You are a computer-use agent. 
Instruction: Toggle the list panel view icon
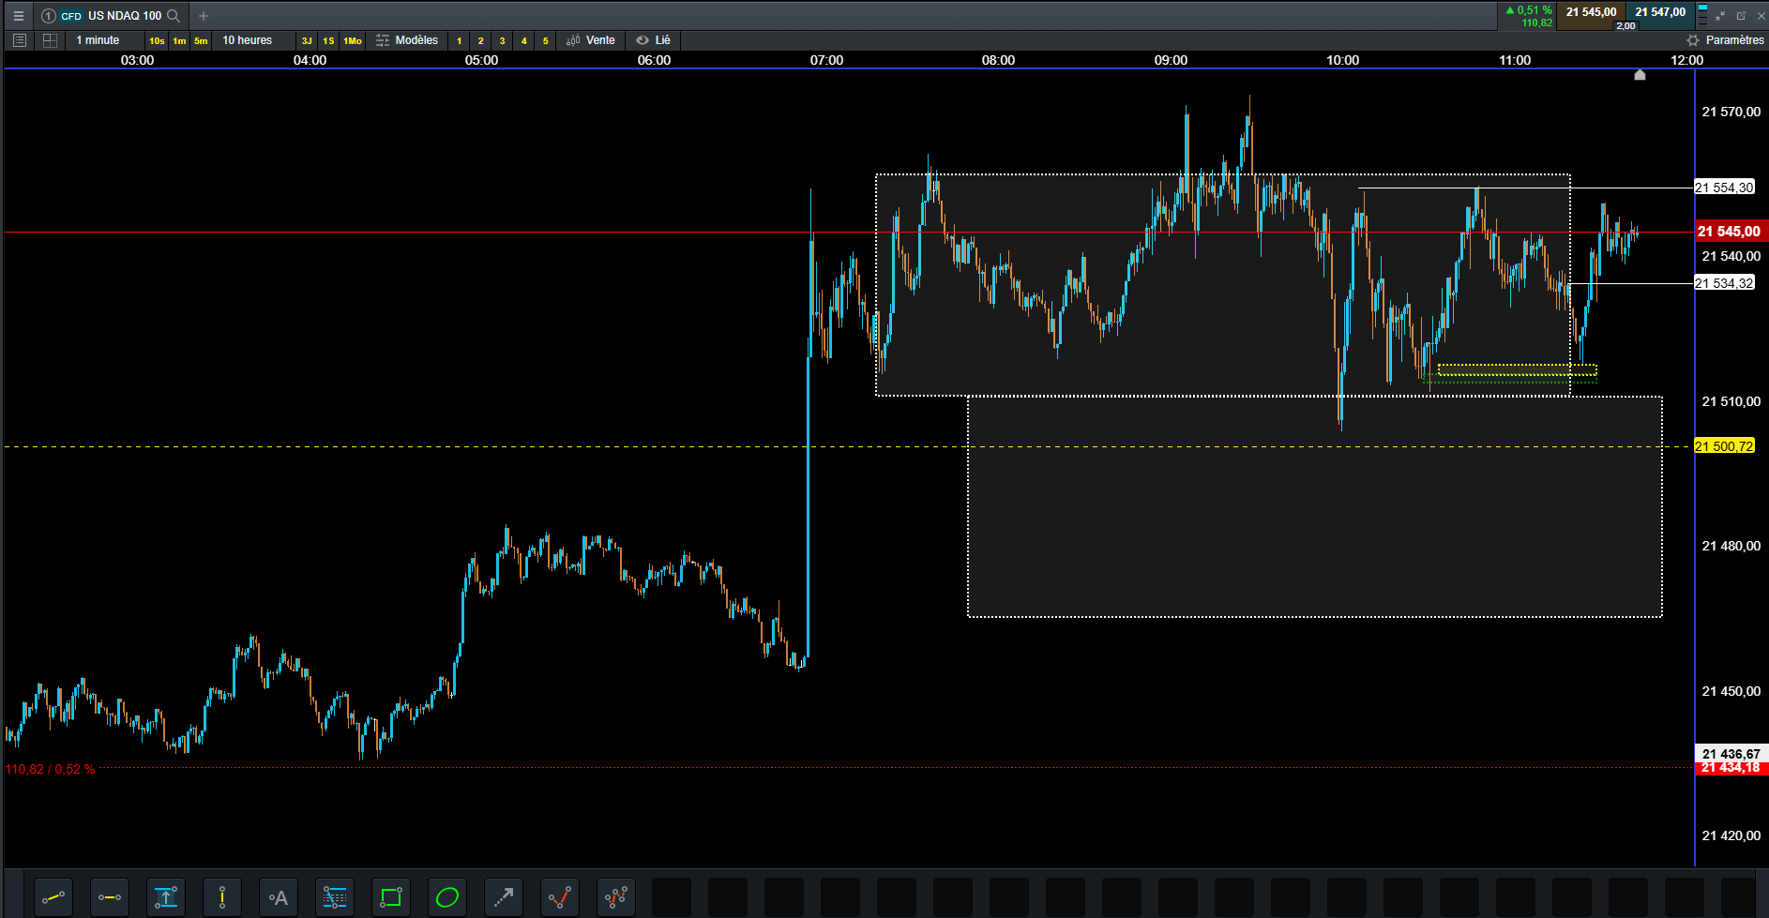pos(20,40)
